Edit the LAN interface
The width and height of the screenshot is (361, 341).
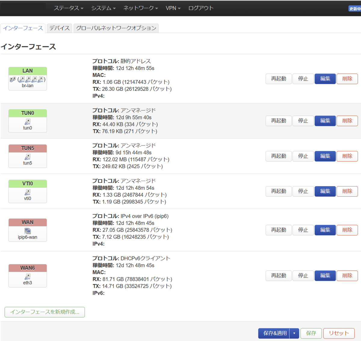coord(325,79)
